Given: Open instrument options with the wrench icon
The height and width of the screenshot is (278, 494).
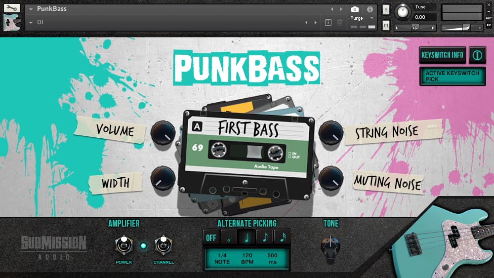Looking at the screenshot, I should (x=12, y=8).
